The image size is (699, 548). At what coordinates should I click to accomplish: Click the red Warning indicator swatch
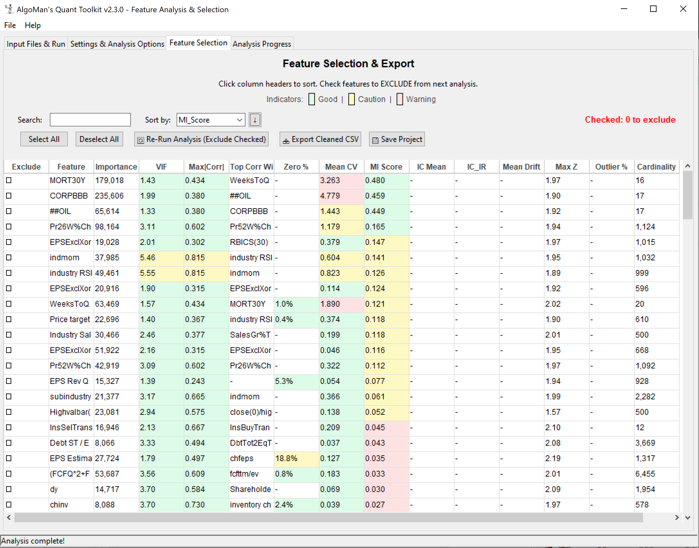[x=400, y=99]
